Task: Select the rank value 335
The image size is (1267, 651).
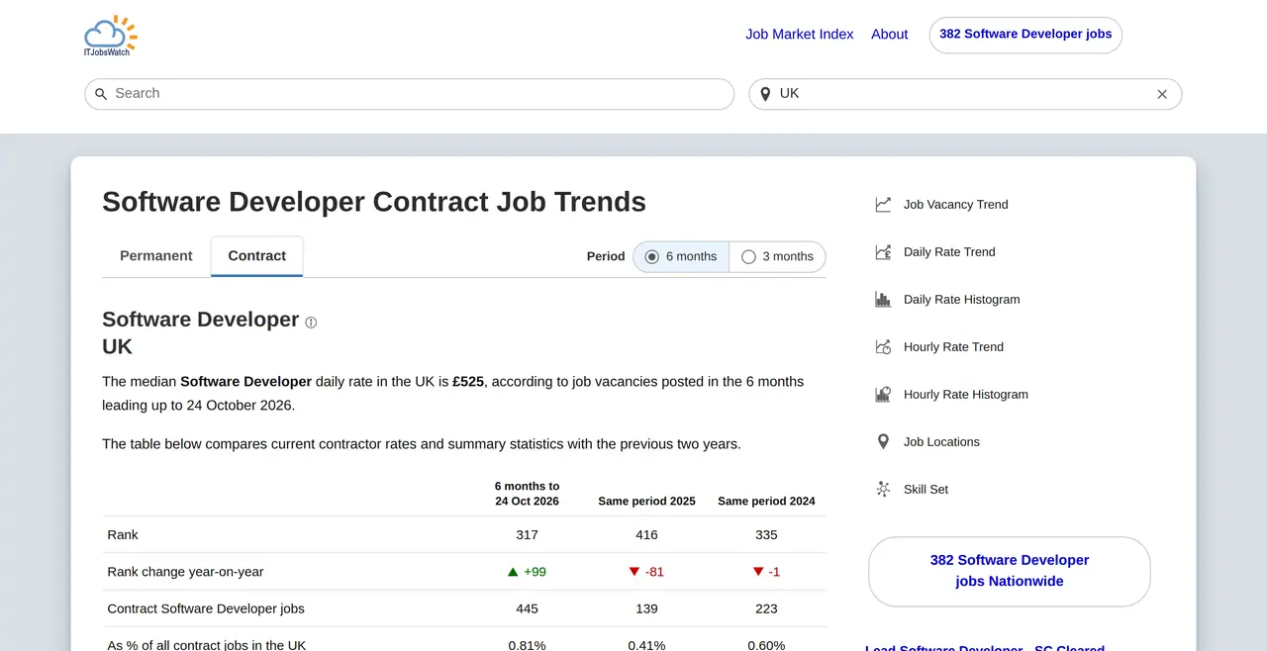Action: click(x=766, y=535)
